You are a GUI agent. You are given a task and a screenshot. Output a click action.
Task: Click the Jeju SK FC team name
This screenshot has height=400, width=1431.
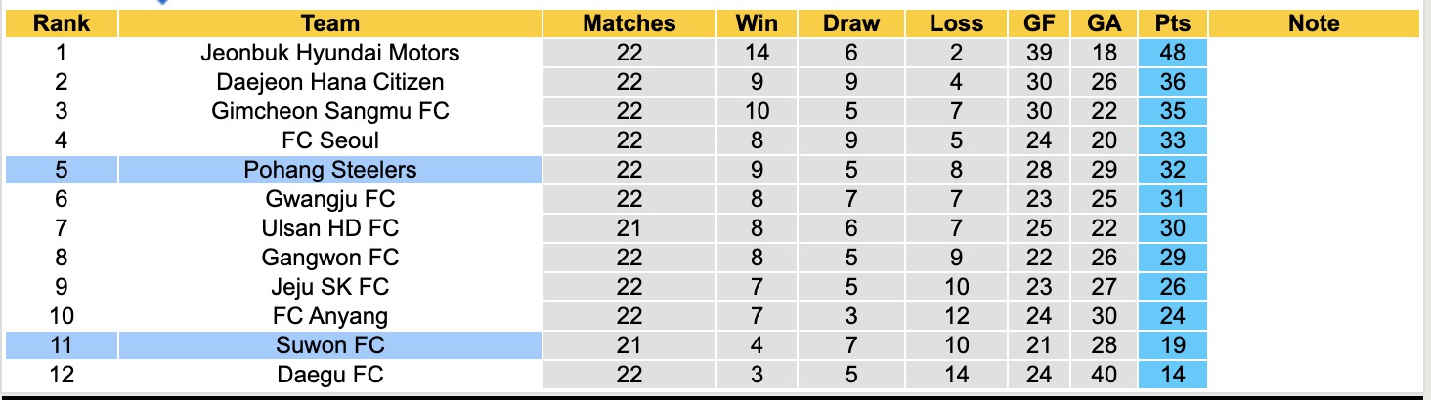point(330,287)
